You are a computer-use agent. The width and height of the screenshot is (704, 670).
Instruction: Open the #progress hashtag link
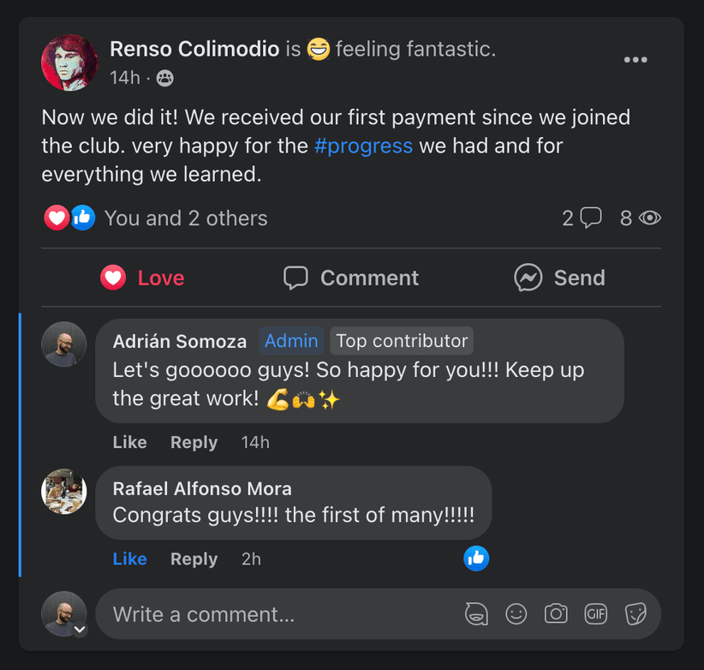click(x=363, y=146)
